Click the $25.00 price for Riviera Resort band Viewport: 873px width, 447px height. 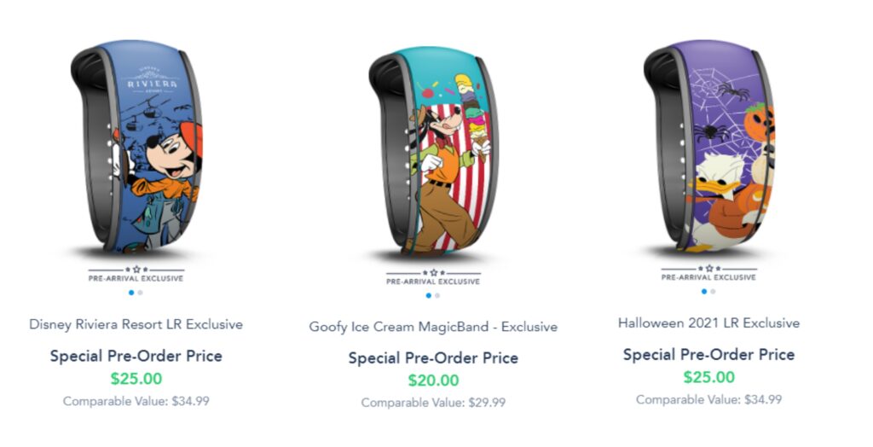click(x=136, y=379)
